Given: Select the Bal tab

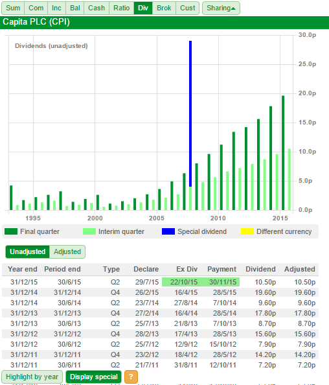Looking at the screenshot, I should click(75, 8).
